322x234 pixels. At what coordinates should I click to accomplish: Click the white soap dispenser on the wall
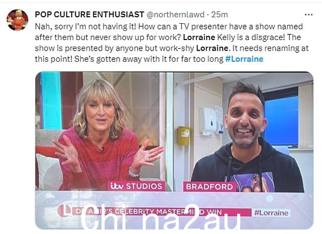pyautogui.click(x=207, y=121)
